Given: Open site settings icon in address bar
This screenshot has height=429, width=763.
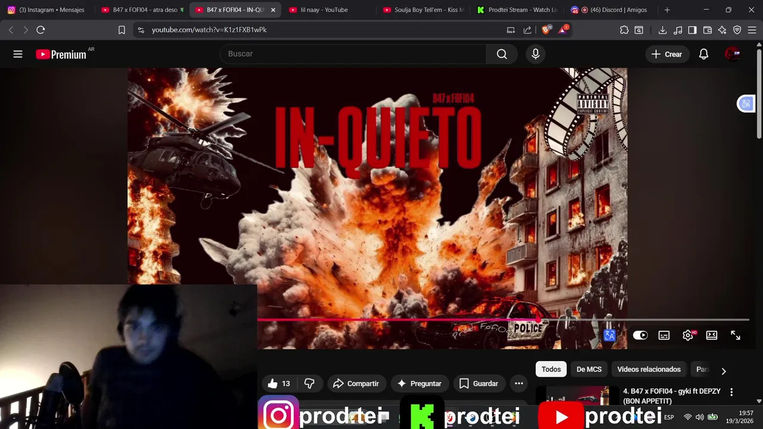Looking at the screenshot, I should click(140, 30).
